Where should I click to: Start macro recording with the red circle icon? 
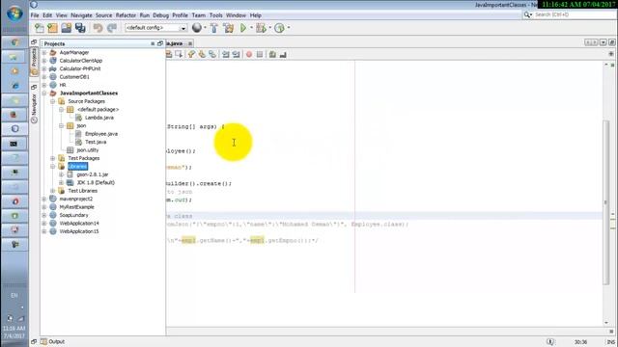249,54
